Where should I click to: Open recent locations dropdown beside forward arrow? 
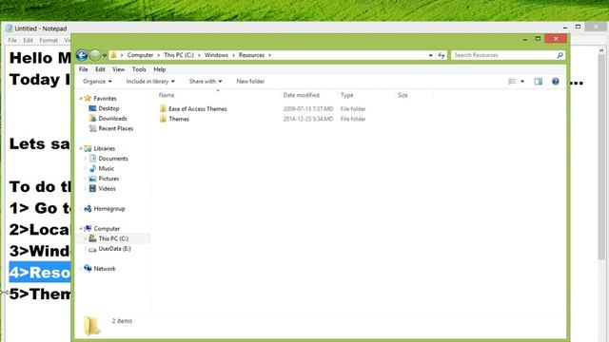(x=105, y=55)
